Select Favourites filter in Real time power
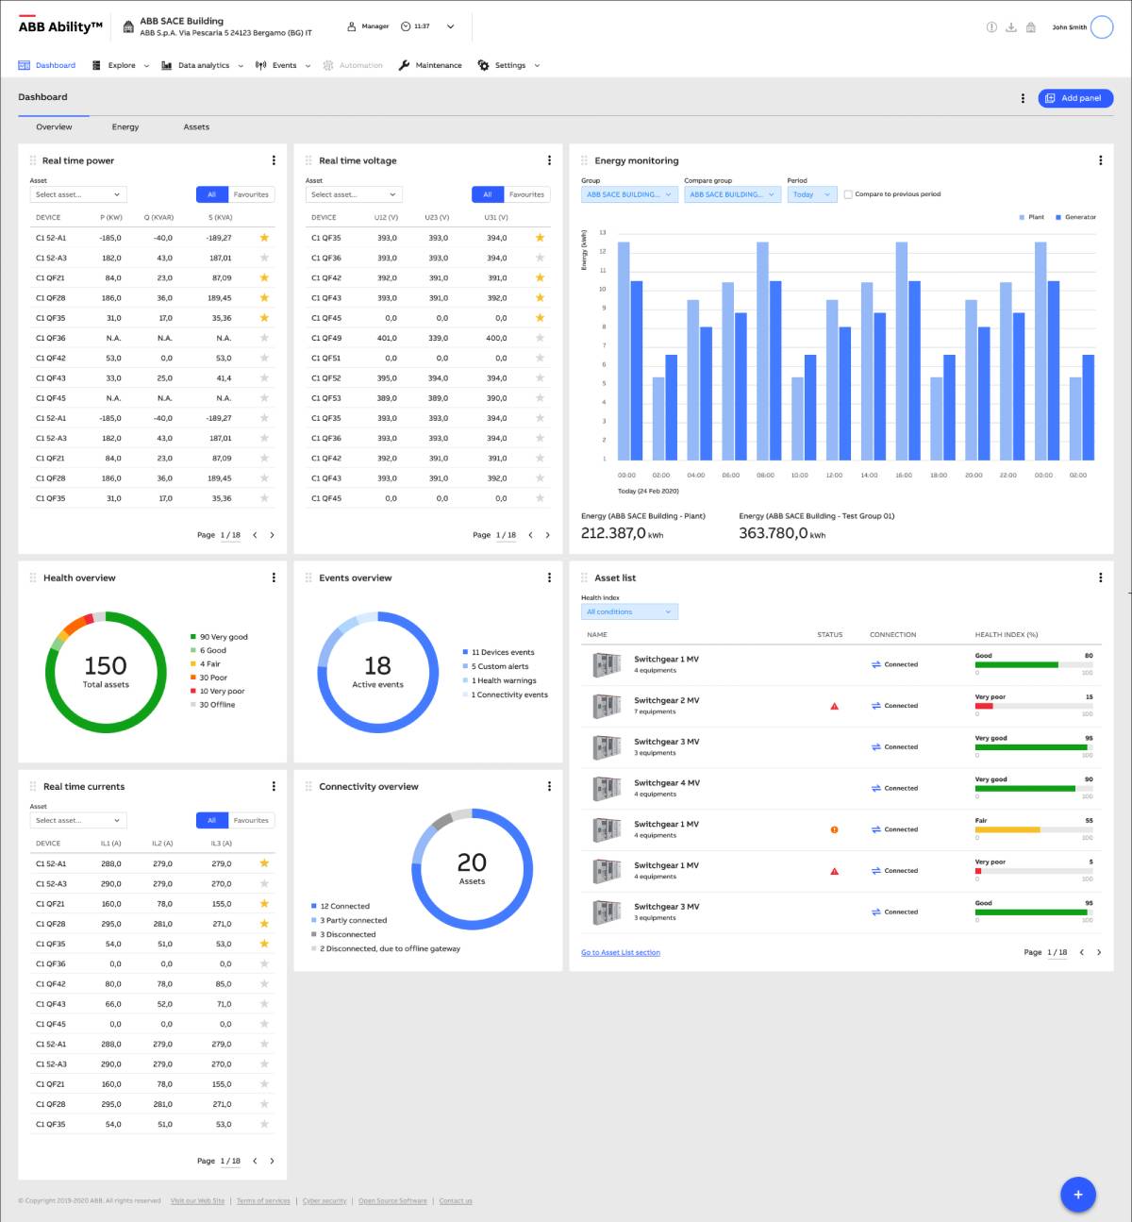1132x1222 pixels. (251, 194)
